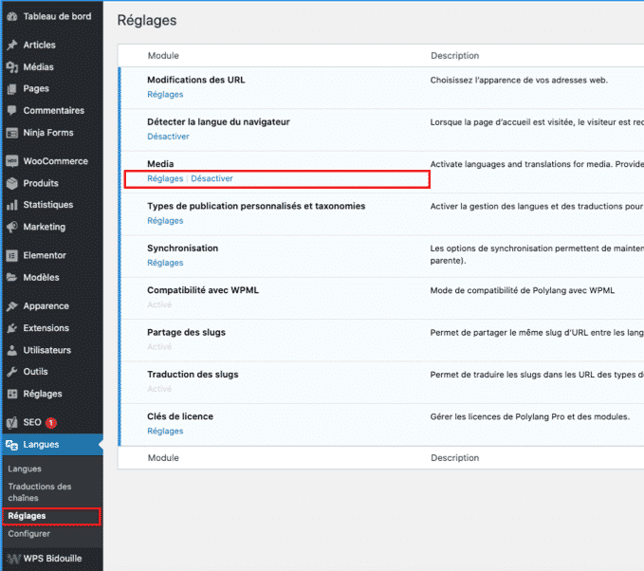Screen dimensions: 644x571
Task: Click Partage des slugs module title
Action: 187,332
